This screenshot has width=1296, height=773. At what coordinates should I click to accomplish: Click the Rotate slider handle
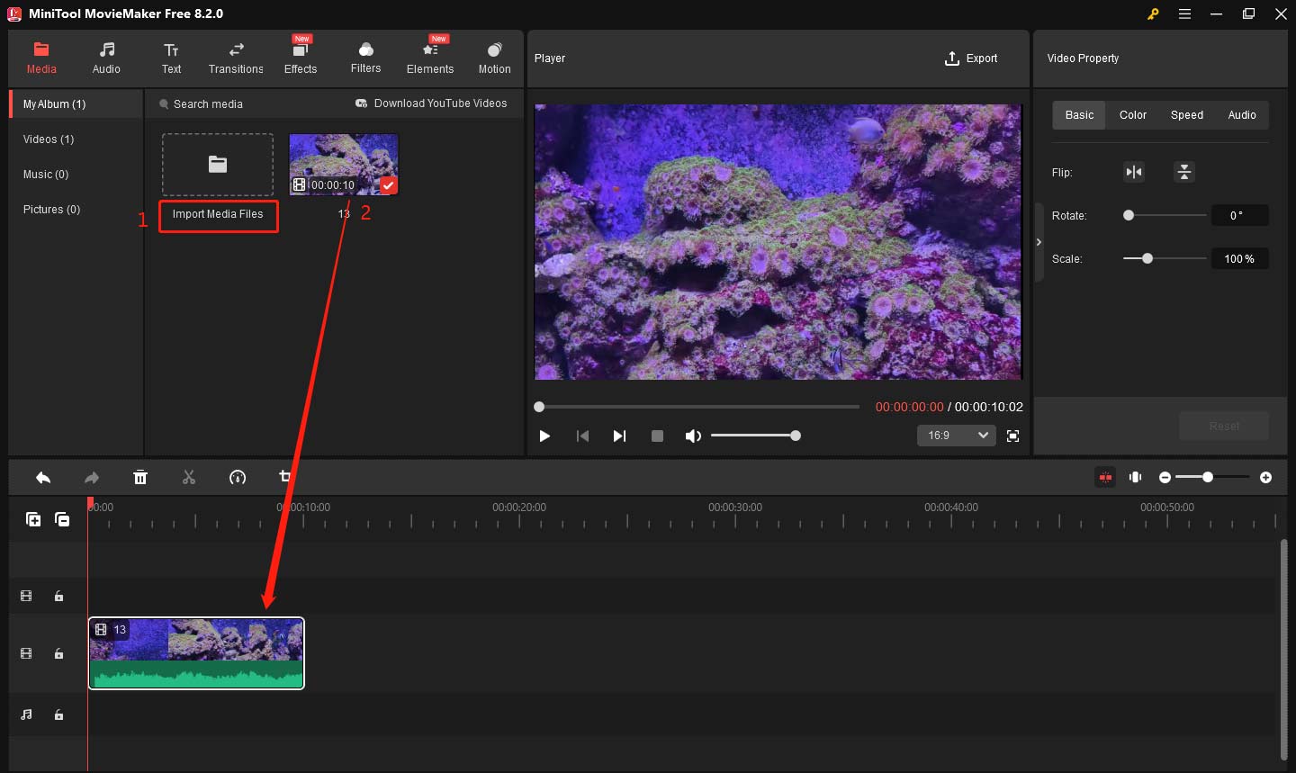(1129, 215)
